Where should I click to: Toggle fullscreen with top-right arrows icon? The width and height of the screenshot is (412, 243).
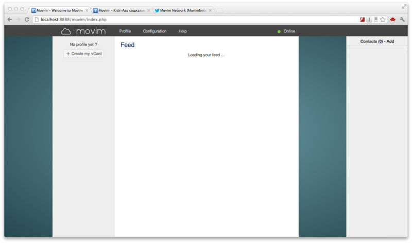click(x=404, y=7)
